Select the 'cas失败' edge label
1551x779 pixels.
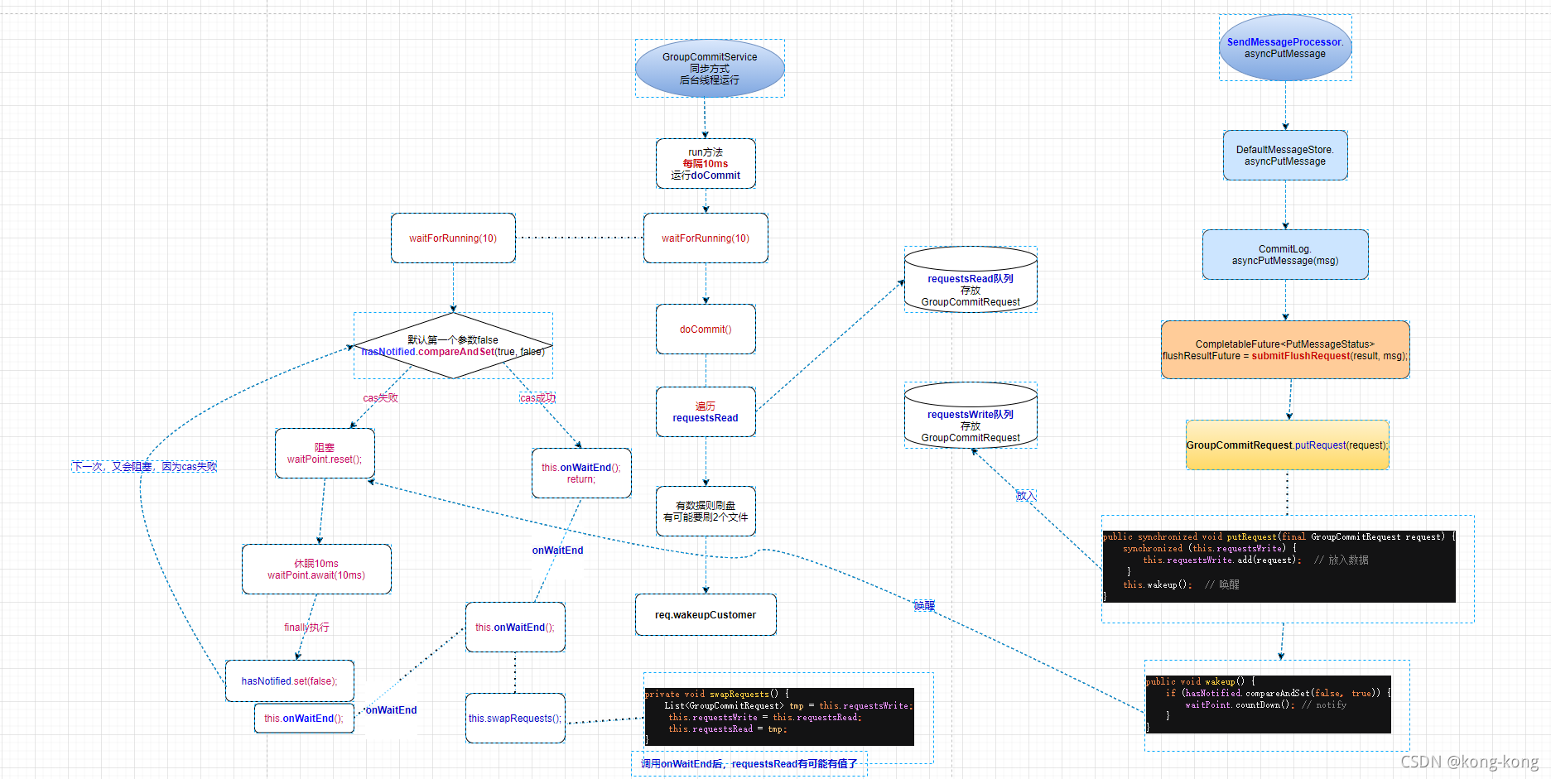pyautogui.click(x=381, y=398)
